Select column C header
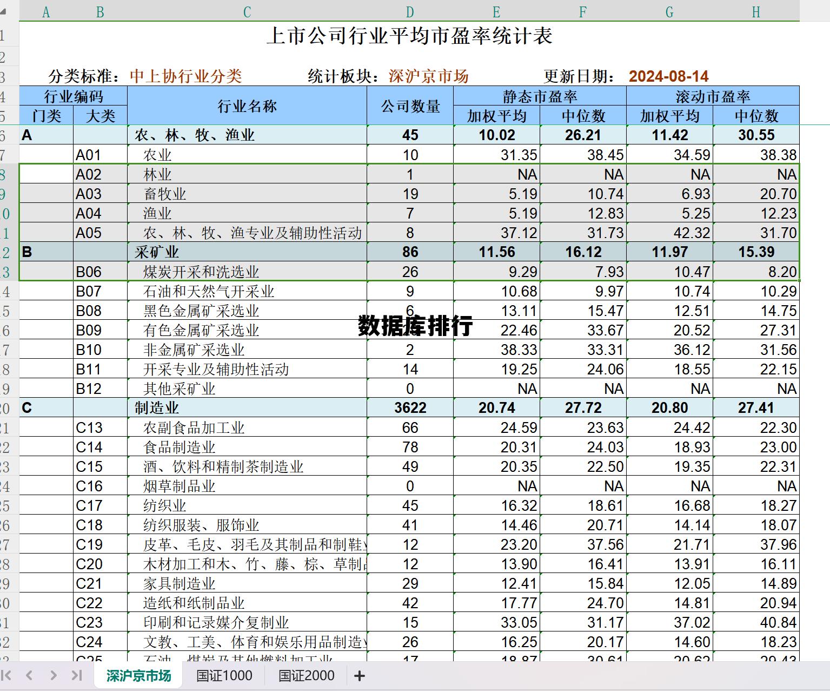The width and height of the screenshot is (830, 691). (x=247, y=11)
